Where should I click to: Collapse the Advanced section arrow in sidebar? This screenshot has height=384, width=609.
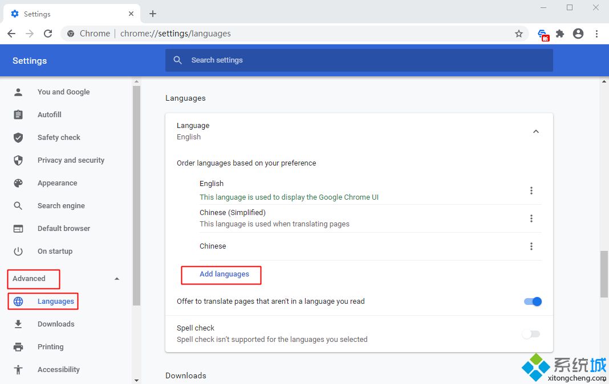(116, 279)
